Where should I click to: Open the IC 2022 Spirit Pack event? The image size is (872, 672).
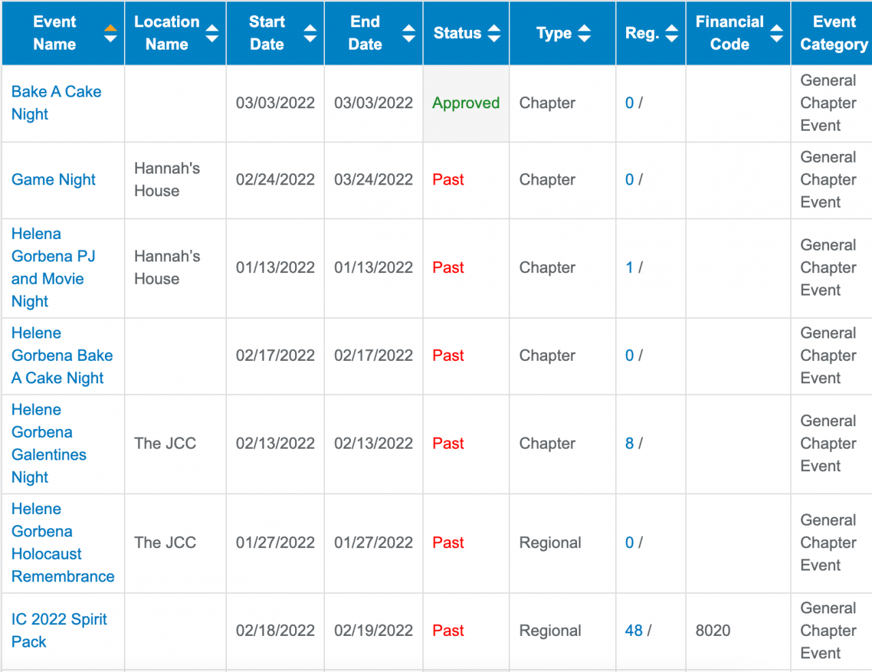[59, 630]
